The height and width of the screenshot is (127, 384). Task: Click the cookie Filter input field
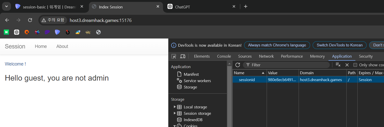coord(286,65)
